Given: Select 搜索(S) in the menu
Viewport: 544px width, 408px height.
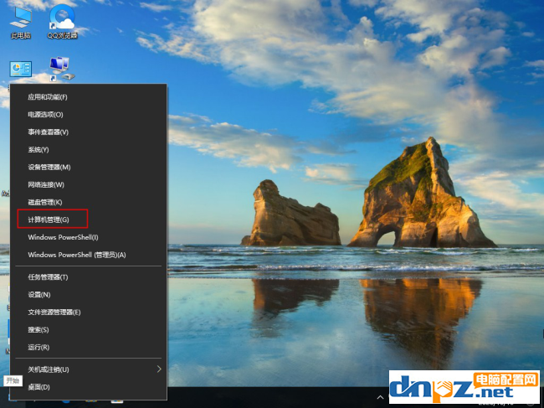Looking at the screenshot, I should (89, 329).
